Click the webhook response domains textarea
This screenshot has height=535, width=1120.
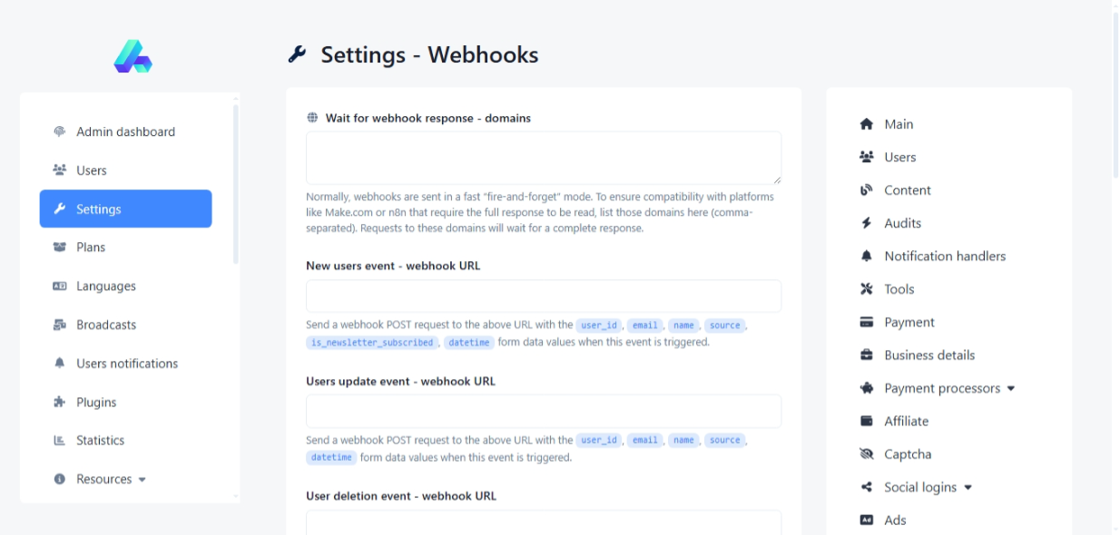pyautogui.click(x=543, y=158)
